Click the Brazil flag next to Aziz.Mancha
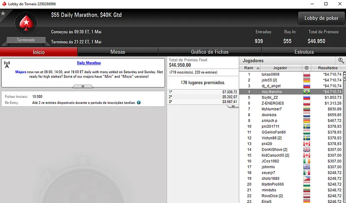The height and width of the screenshot is (203, 346). click(307, 91)
